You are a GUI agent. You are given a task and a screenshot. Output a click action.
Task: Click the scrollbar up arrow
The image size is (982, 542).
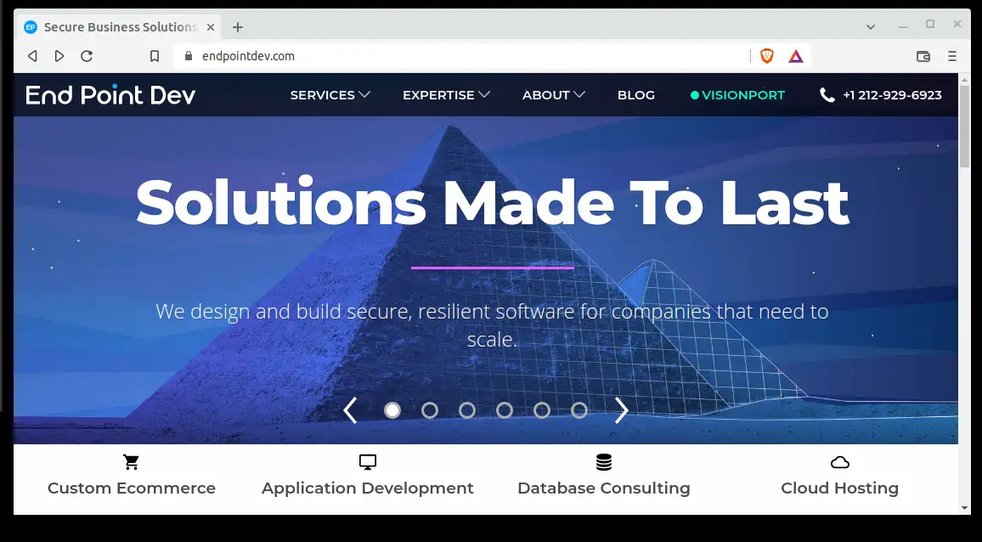click(x=964, y=79)
